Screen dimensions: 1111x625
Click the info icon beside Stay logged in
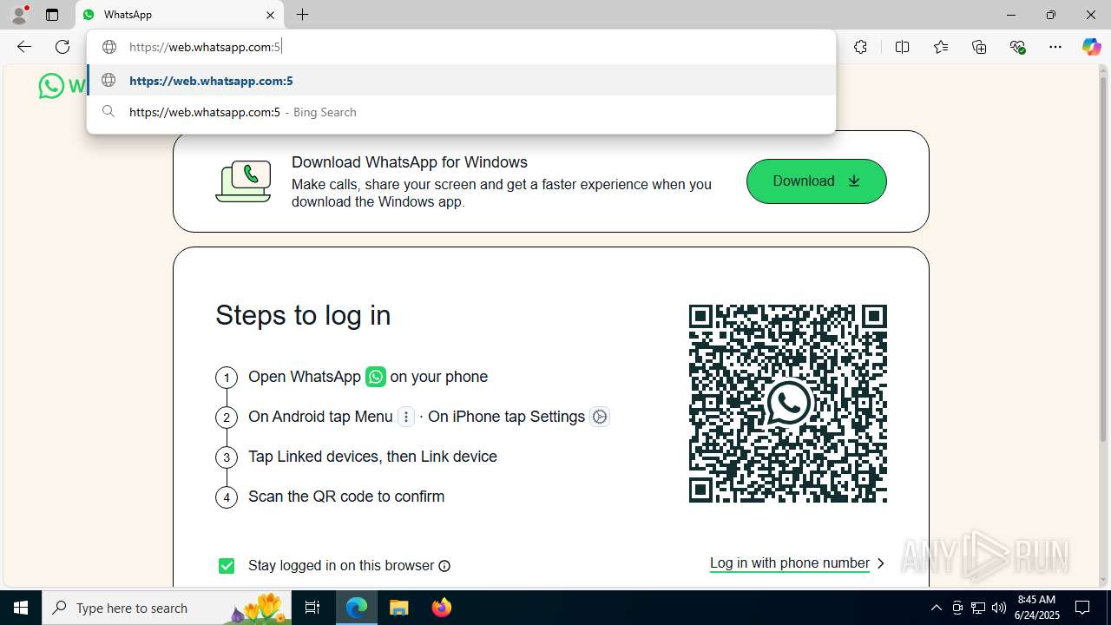[444, 566]
